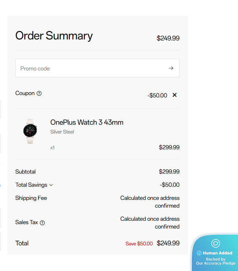Click the Human Added checkmark icon
The image size is (238, 271).
[199, 253]
